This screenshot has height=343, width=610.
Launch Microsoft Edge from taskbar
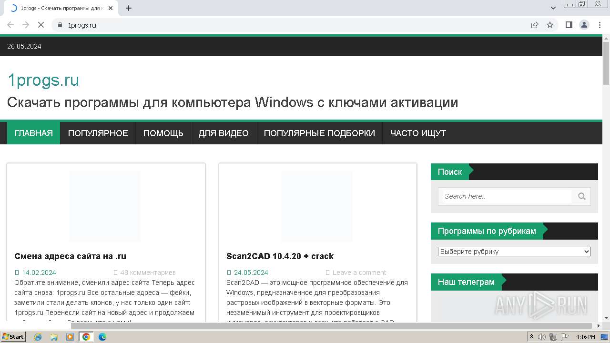102,337
